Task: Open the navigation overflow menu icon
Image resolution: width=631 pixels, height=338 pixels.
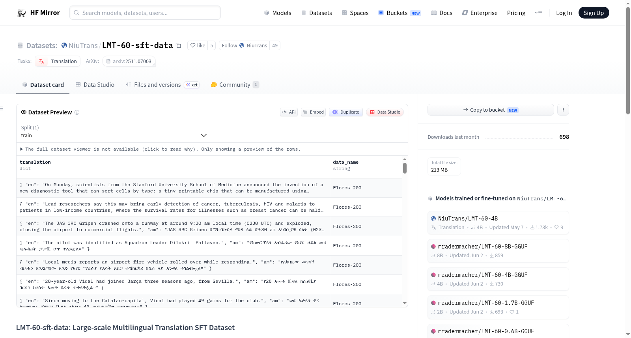Action: [x=538, y=13]
